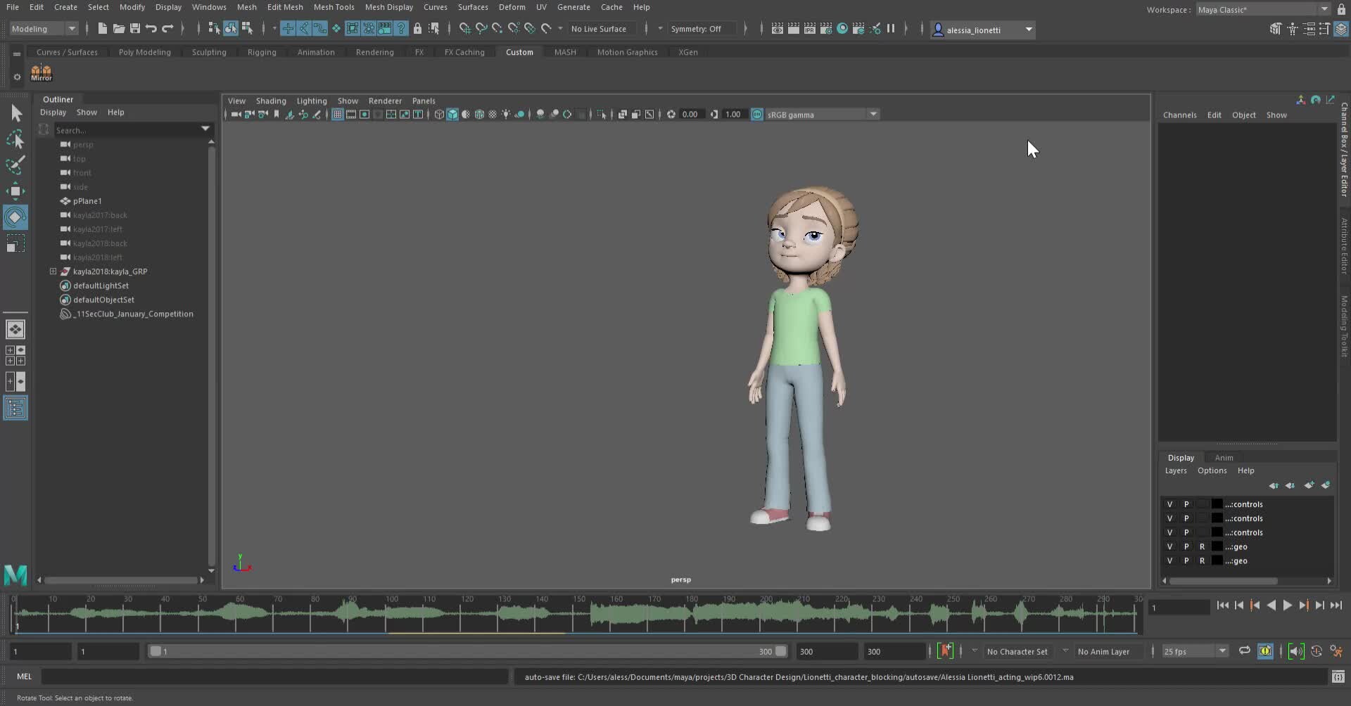Click Go to end of playback range
Image resolution: width=1351 pixels, height=706 pixels.
tap(1338, 605)
